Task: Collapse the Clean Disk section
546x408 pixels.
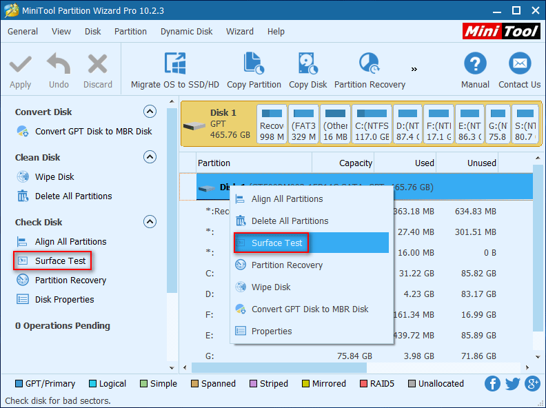Action: tap(150, 157)
